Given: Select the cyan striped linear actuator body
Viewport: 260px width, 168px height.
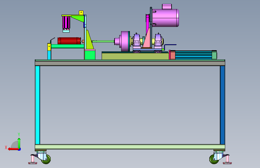Looking at the screenshot, I should 193,55.
